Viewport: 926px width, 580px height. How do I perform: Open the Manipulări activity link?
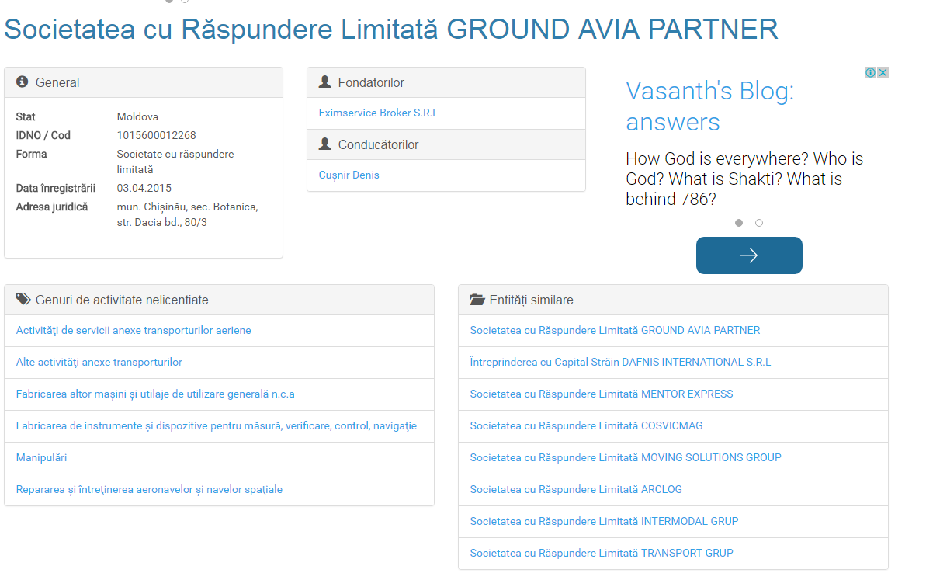41,458
